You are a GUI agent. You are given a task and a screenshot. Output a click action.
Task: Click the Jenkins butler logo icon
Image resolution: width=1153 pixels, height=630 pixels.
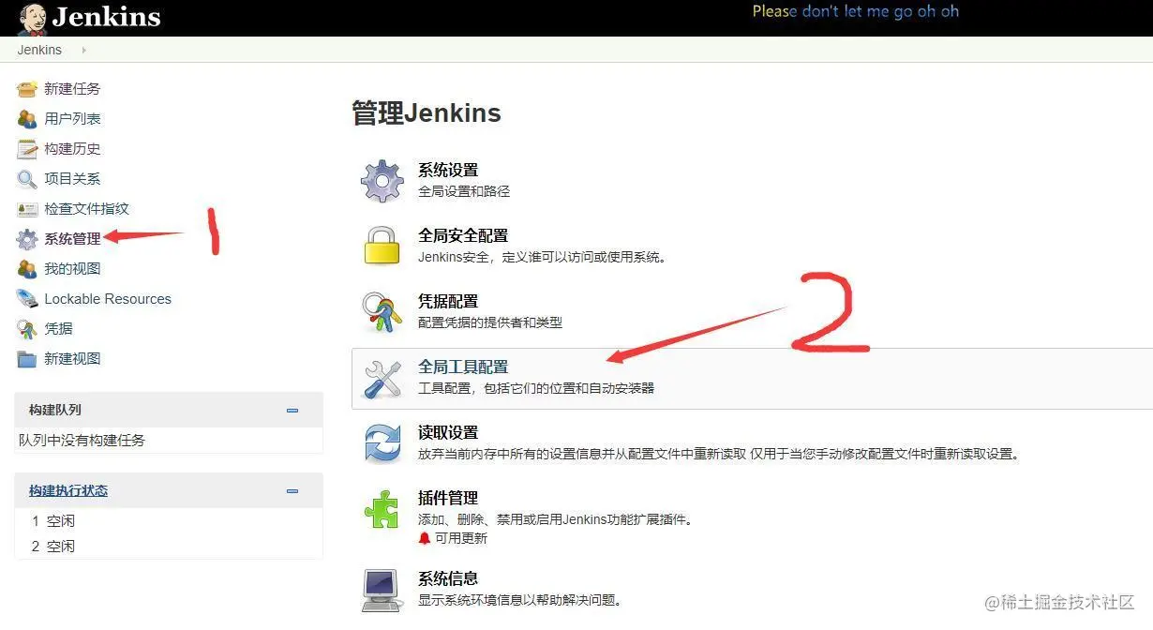pos(32,19)
